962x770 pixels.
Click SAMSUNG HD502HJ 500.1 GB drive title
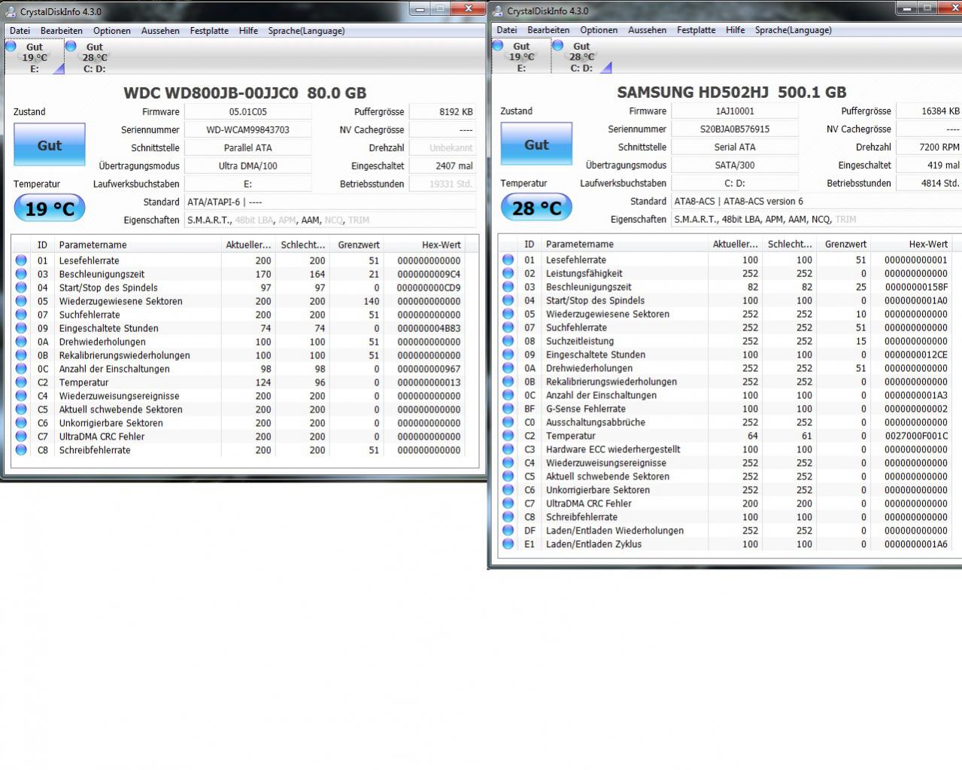pos(732,93)
